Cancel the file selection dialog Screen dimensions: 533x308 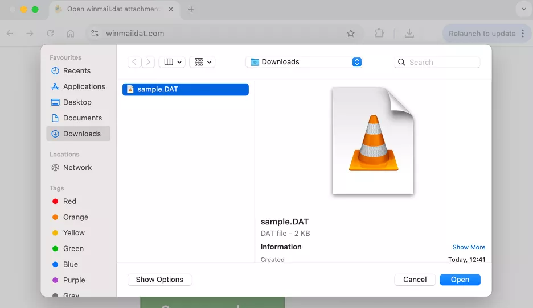click(415, 280)
